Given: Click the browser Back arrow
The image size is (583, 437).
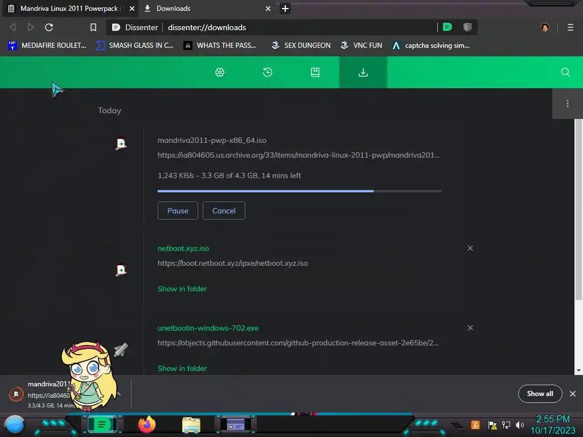Looking at the screenshot, I should click(13, 27).
